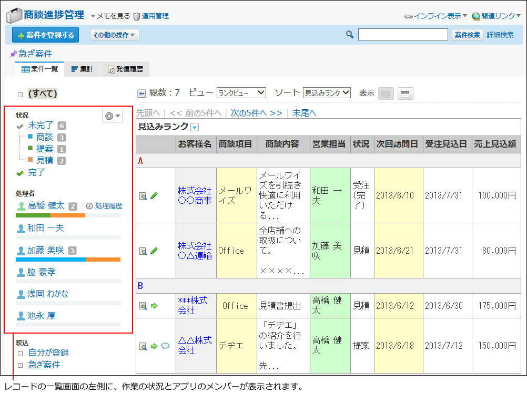Image resolution: width=527 pixels, height=394 pixels.
Task: Open 株式会社○○商事 customer link
Action: coord(195,195)
